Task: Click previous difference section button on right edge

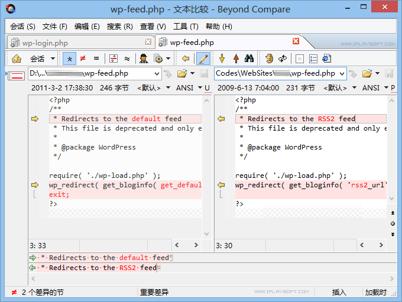Action: [393, 213]
